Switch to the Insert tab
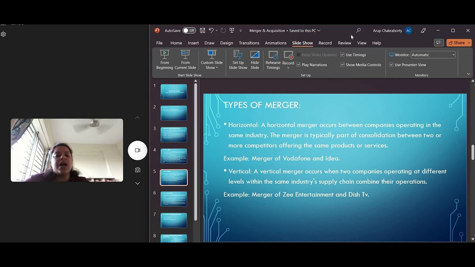Image resolution: width=475 pixels, height=267 pixels. (193, 43)
